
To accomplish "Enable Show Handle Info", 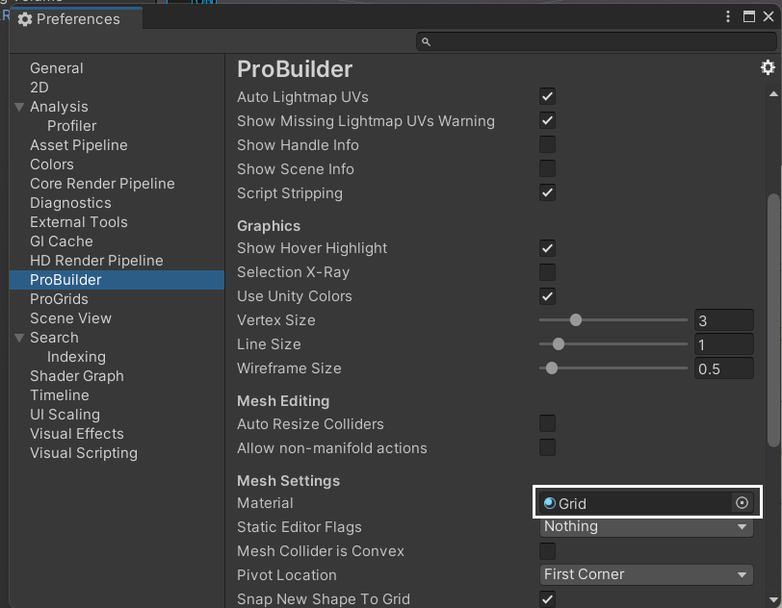I will pyautogui.click(x=547, y=144).
